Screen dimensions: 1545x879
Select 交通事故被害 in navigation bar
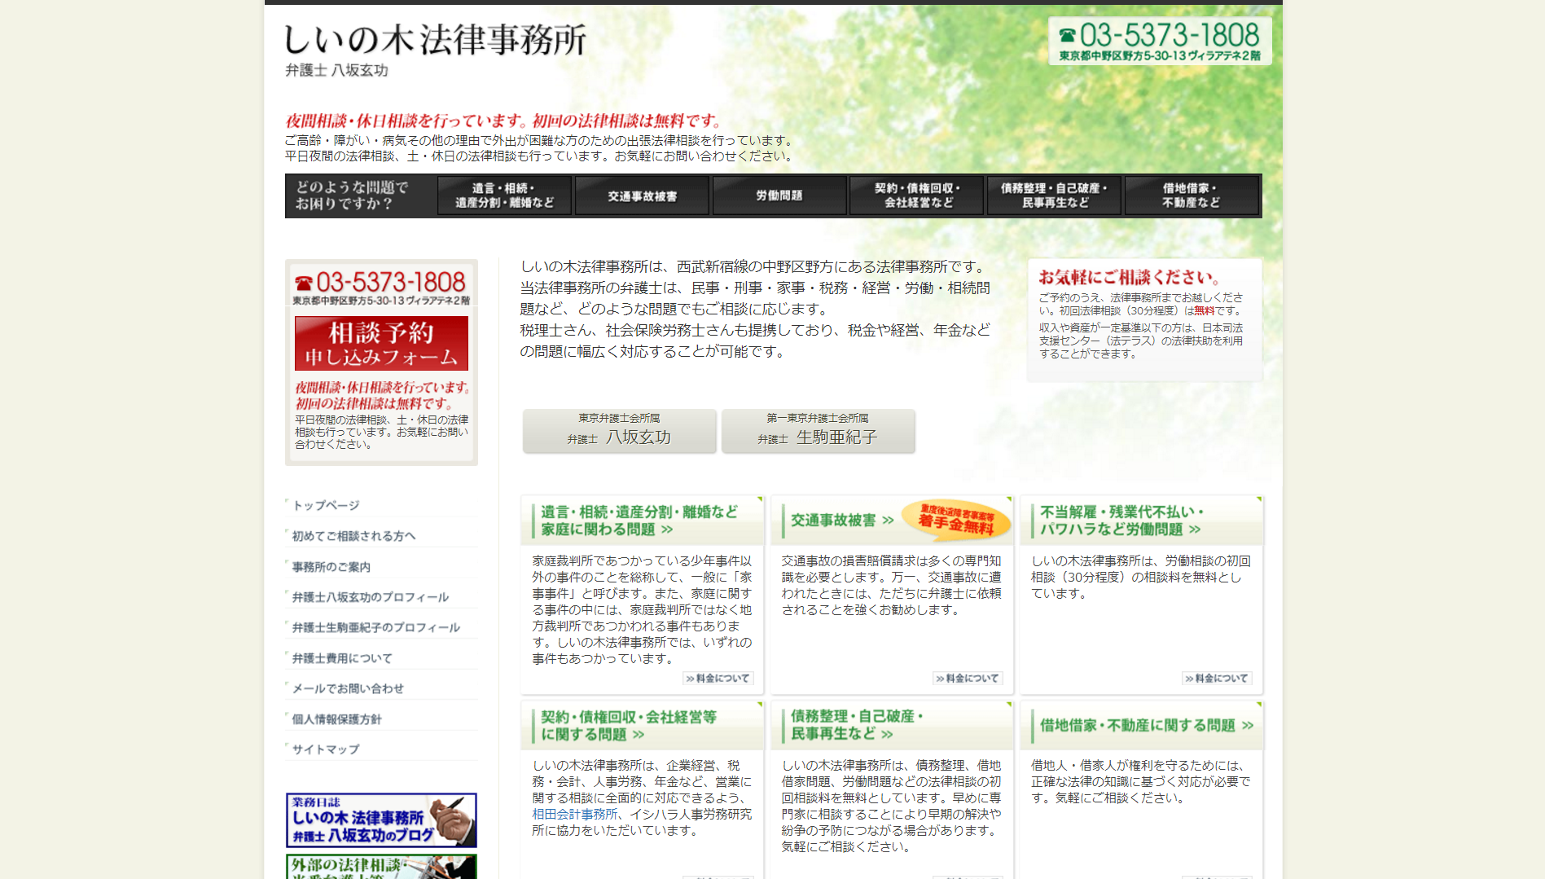pos(642,196)
